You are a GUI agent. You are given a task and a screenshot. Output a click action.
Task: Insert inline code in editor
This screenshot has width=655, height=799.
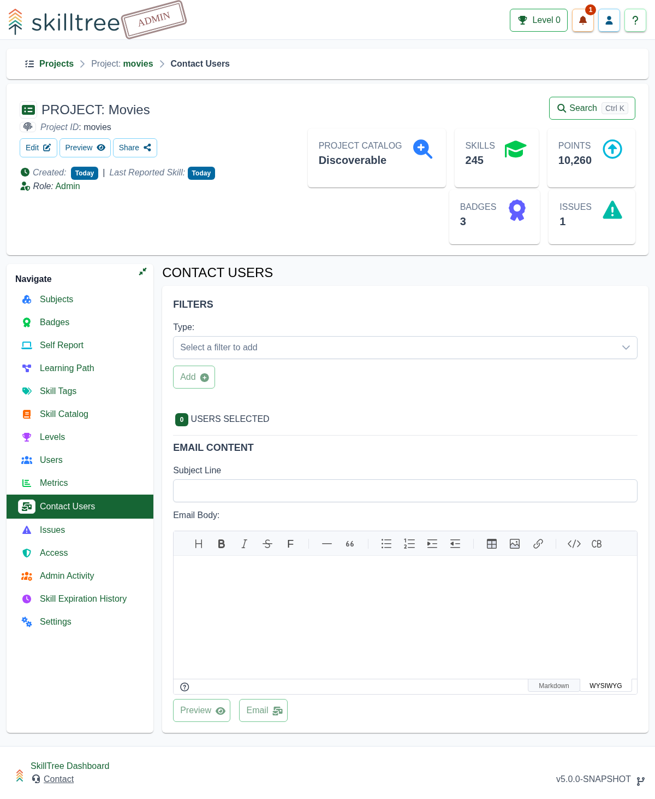(574, 544)
